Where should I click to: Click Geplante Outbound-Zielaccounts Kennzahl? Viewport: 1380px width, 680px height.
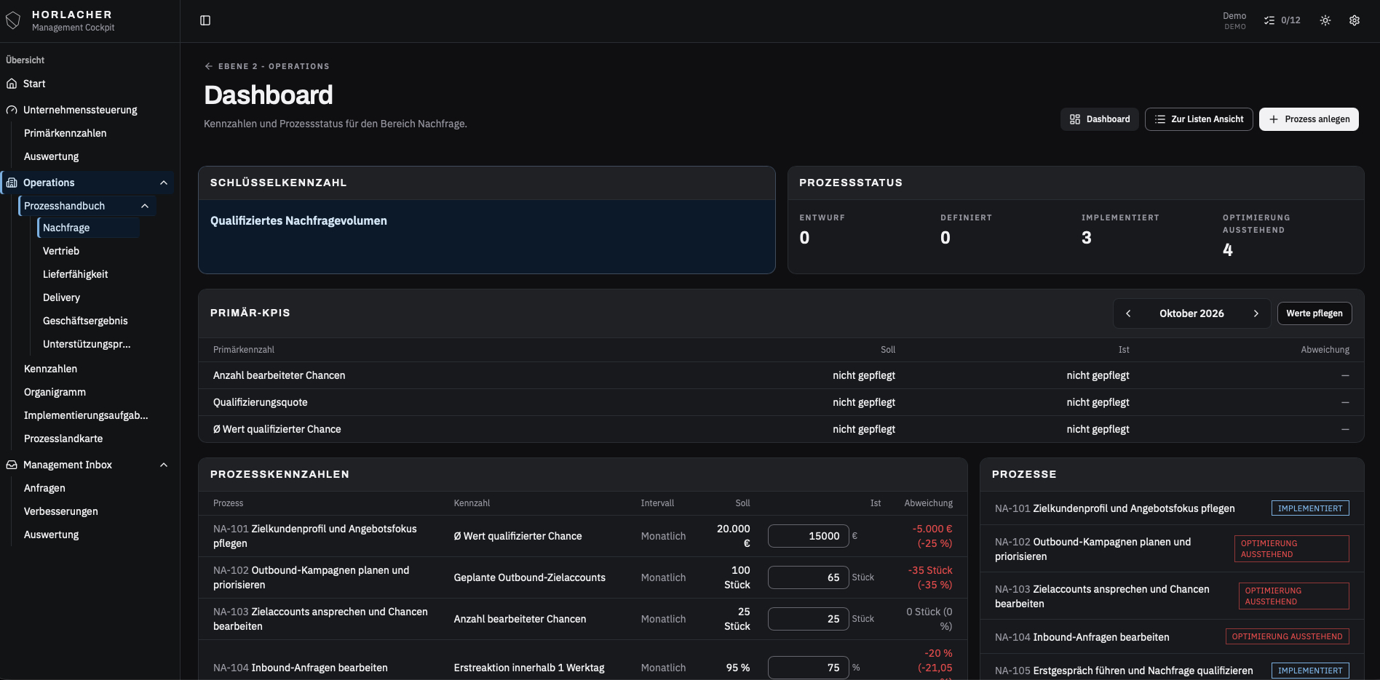(529, 577)
